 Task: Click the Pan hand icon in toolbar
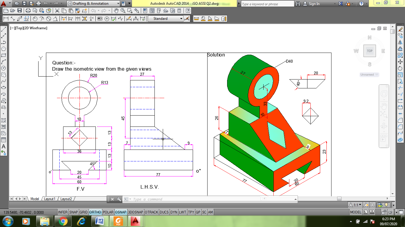click(x=116, y=11)
